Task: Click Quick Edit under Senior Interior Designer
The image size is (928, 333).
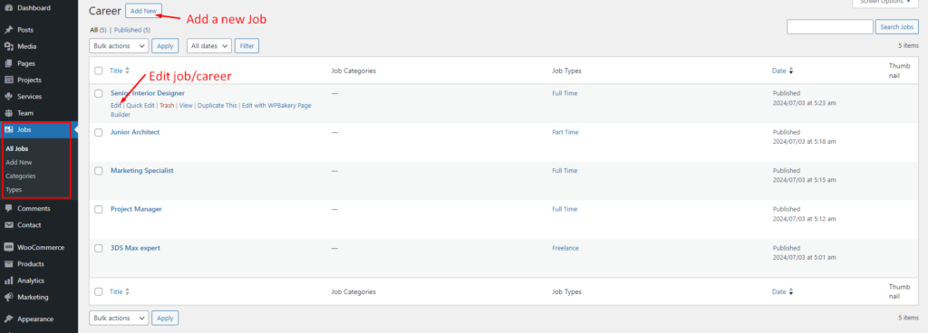Action: (x=140, y=105)
